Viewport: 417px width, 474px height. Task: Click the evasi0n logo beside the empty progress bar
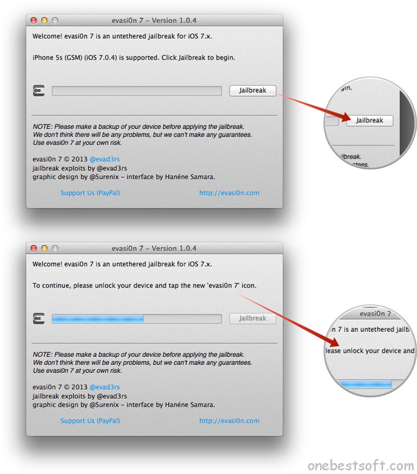(x=39, y=91)
